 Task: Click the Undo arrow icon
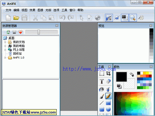63,18
